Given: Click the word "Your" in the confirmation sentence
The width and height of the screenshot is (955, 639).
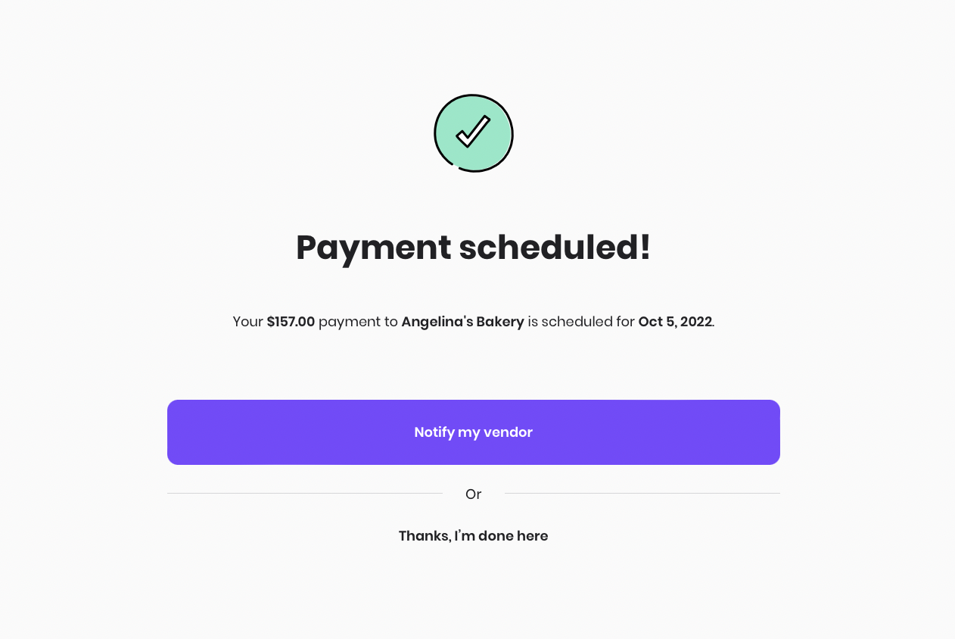Looking at the screenshot, I should pyautogui.click(x=247, y=322).
